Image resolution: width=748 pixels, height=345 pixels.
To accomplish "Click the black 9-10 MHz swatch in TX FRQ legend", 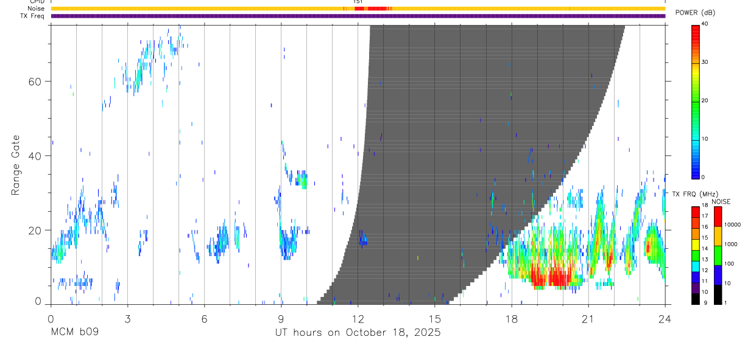I will tap(695, 299).
